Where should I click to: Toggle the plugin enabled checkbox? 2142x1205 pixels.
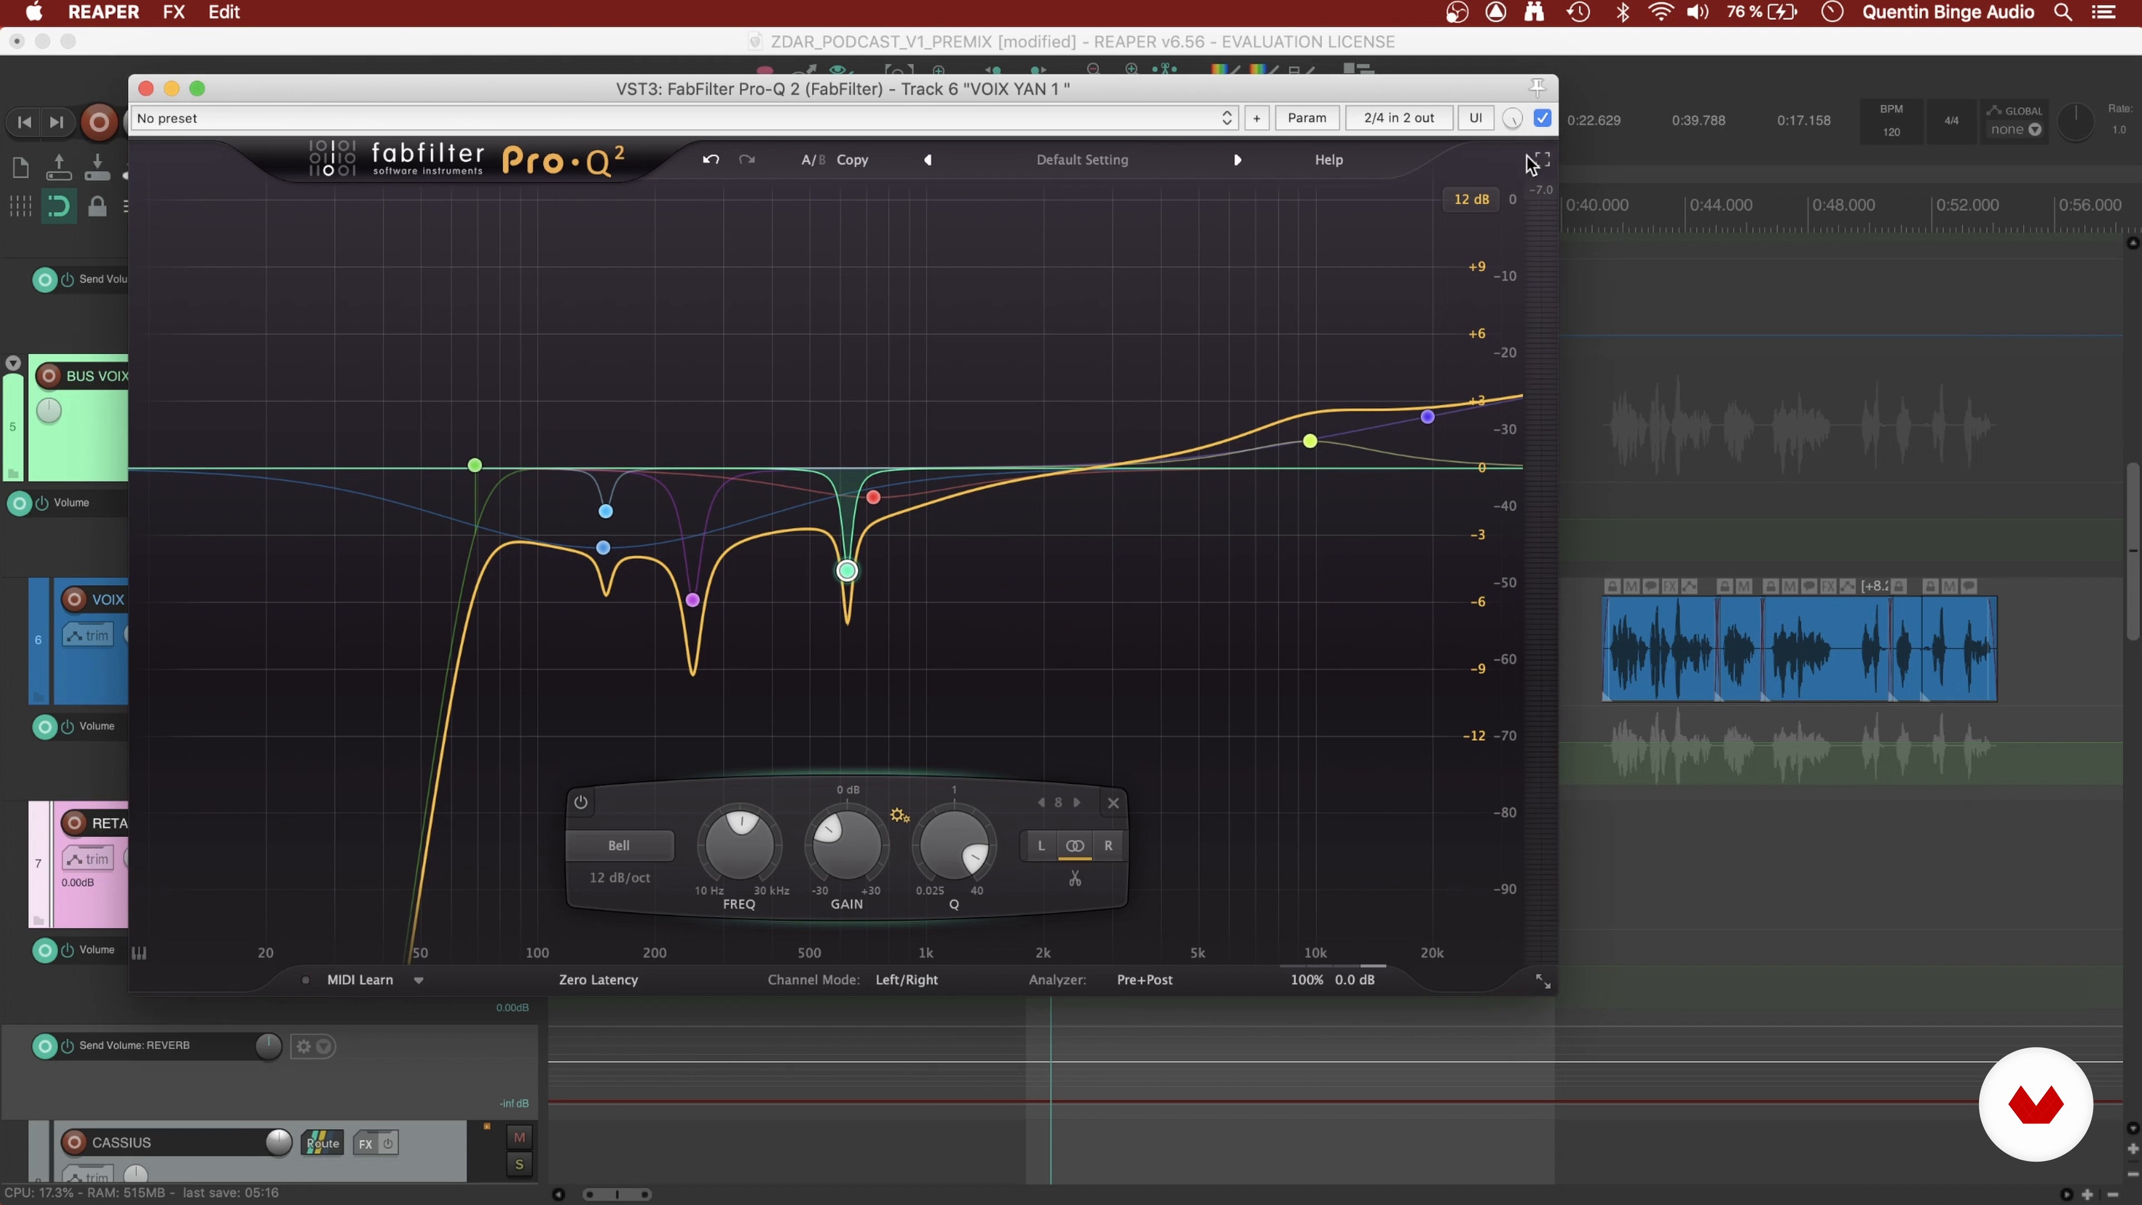coord(1542,118)
